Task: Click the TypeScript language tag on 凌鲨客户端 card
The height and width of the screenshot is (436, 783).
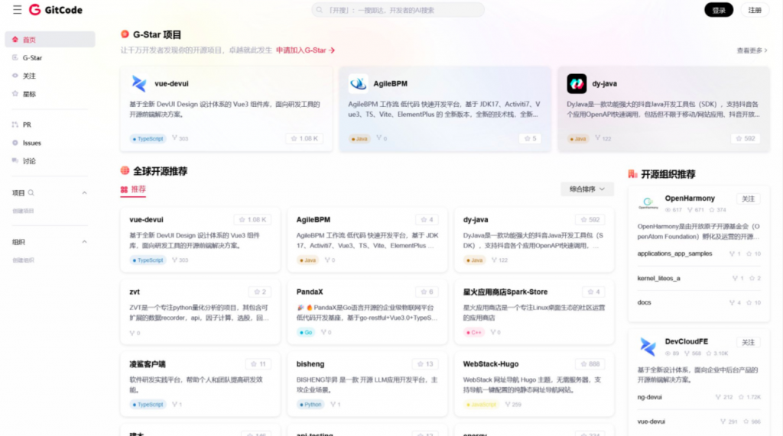Action: pyautogui.click(x=148, y=404)
